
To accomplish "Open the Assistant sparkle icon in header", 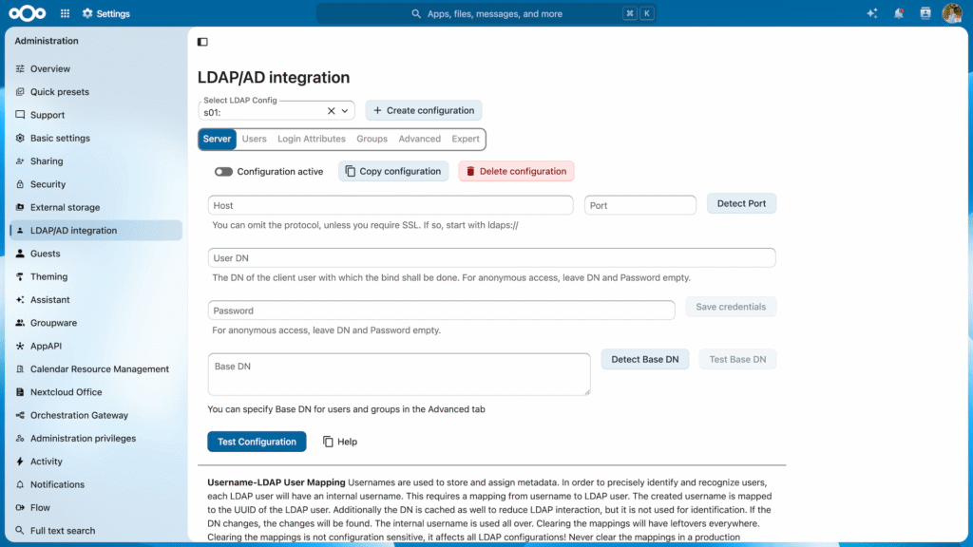I will [x=872, y=13].
